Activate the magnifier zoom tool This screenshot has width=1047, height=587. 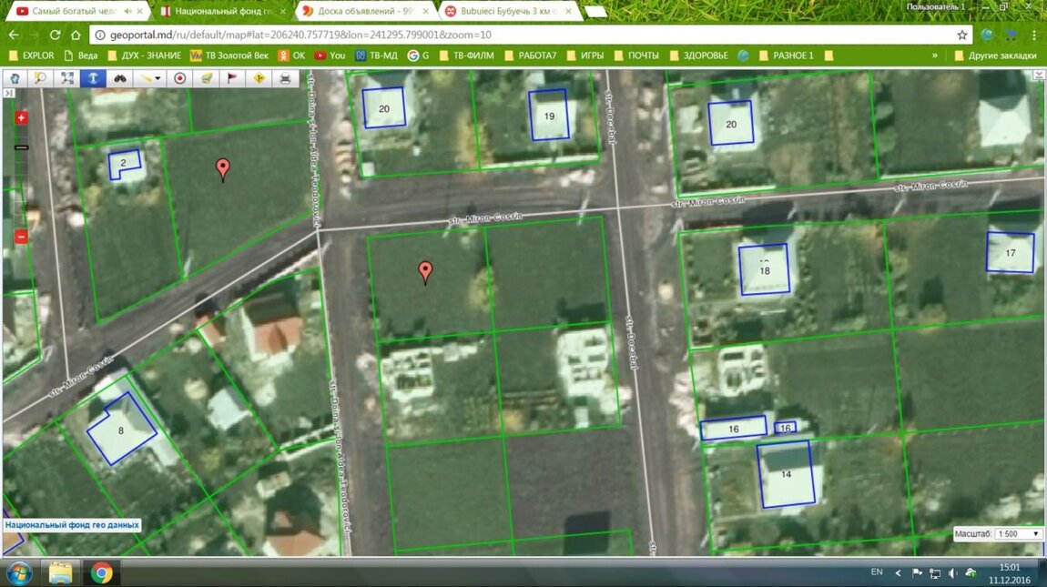40,78
